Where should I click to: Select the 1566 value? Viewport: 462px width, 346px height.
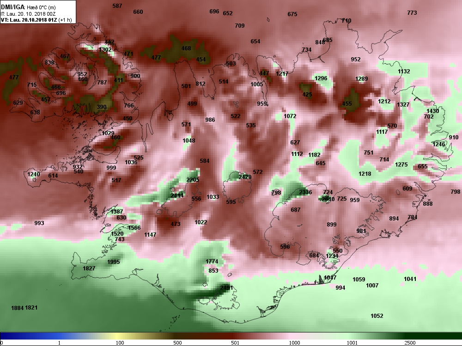134,228
